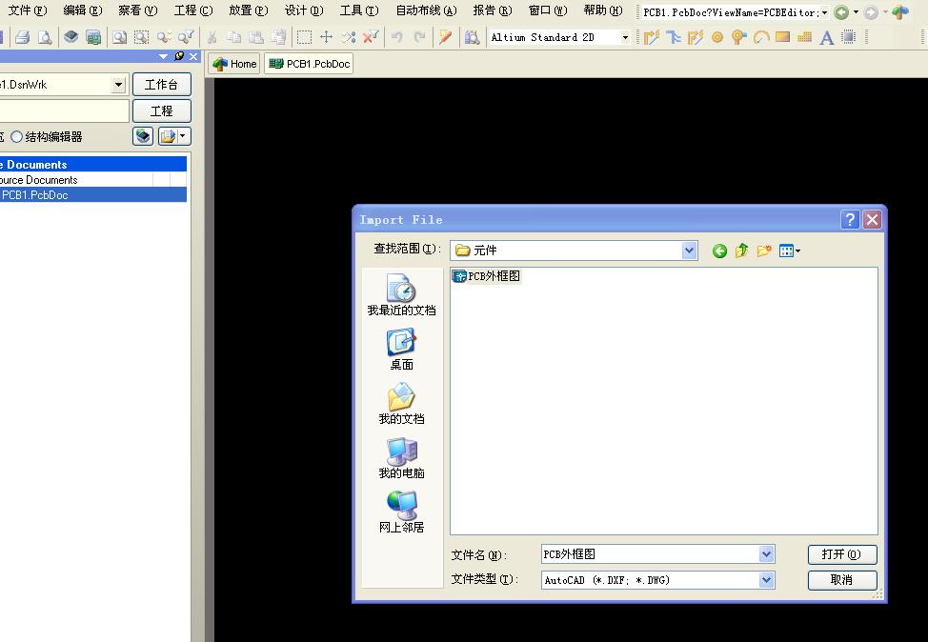The width and height of the screenshot is (928, 642).
Task: Click the 工作台 button
Action: point(162,85)
